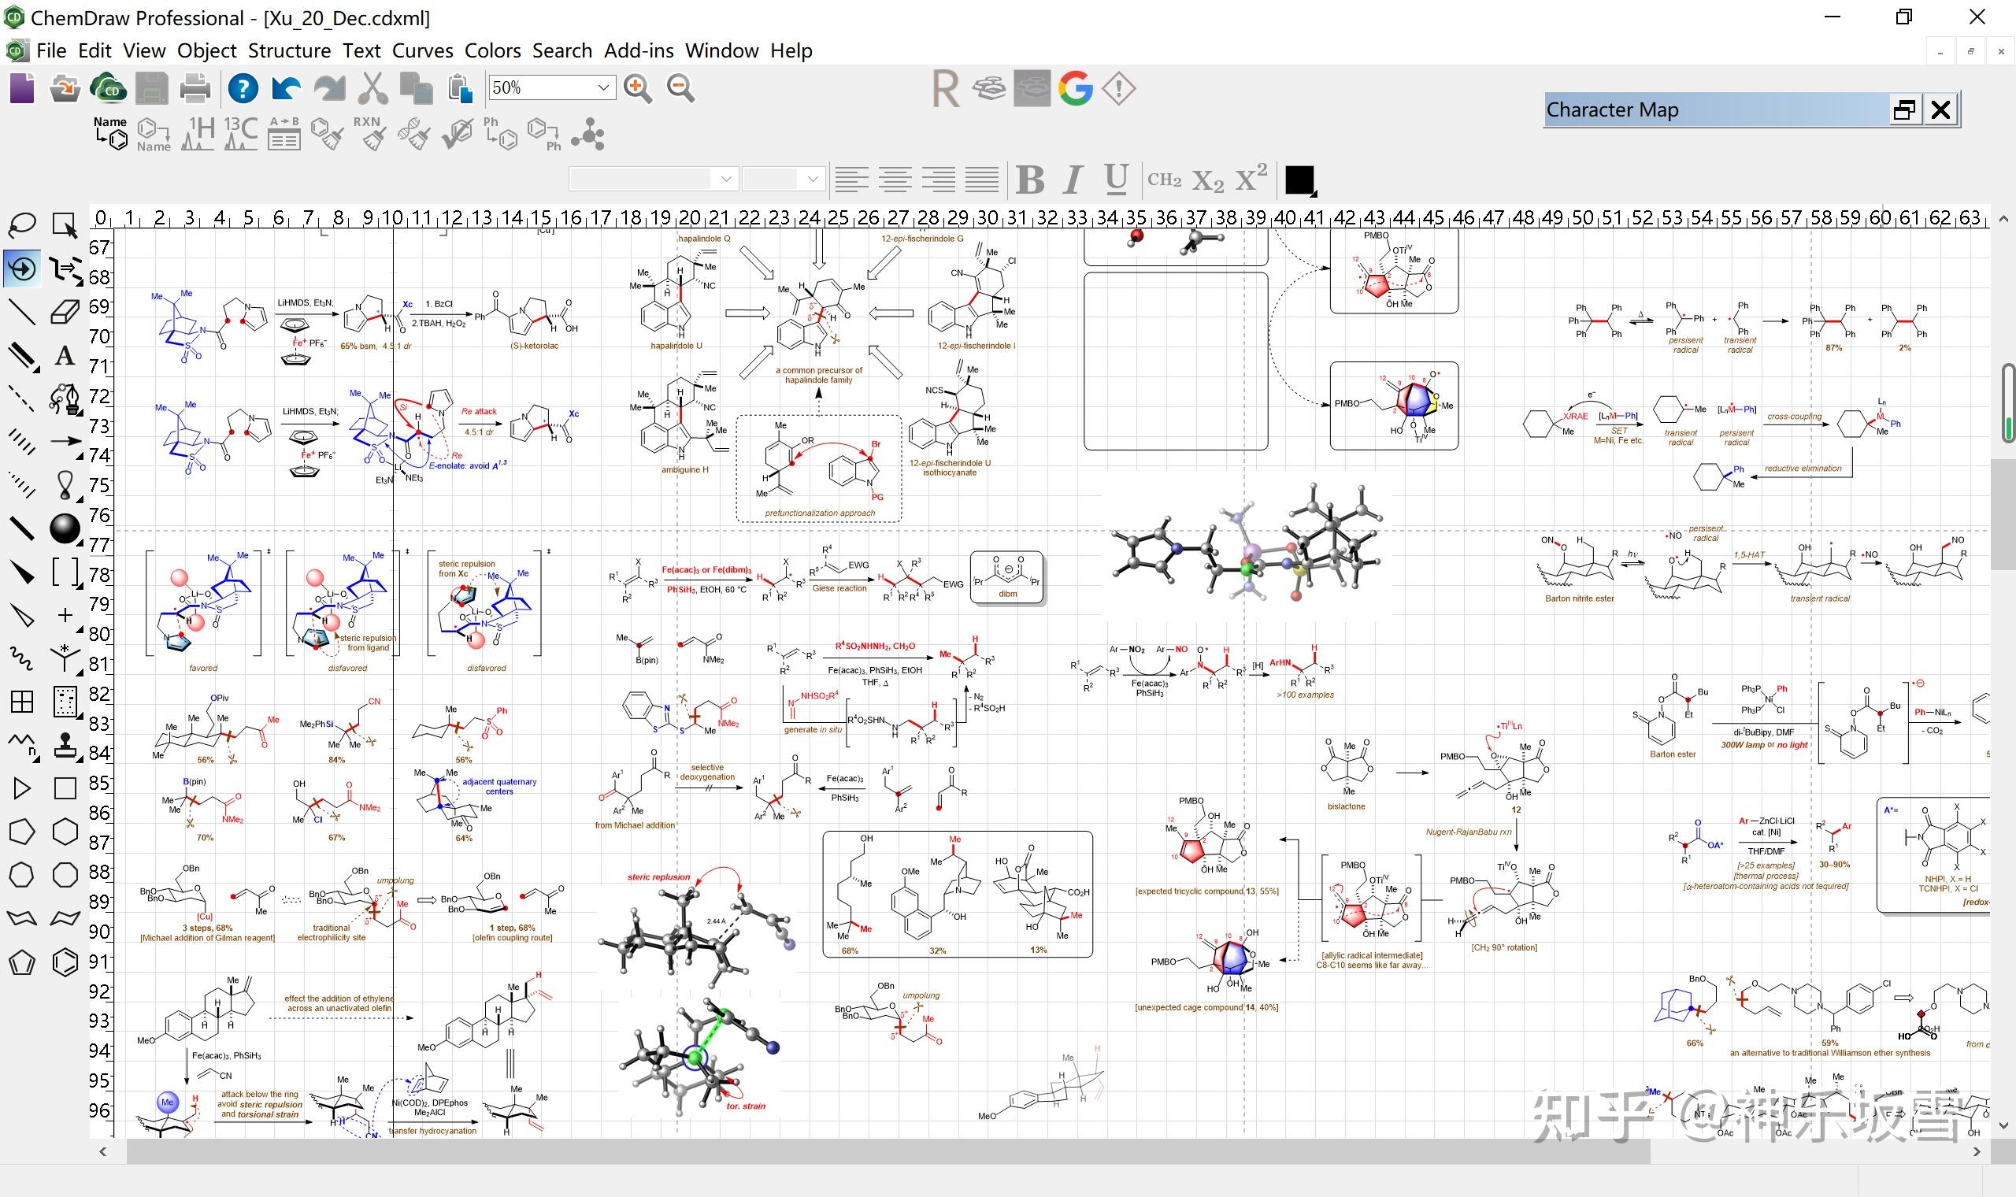Image resolution: width=2016 pixels, height=1197 pixels.
Task: Toggle Underline text formatting
Action: pyautogui.click(x=1116, y=179)
